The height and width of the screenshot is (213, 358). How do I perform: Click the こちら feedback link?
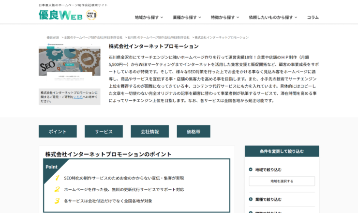78,97
